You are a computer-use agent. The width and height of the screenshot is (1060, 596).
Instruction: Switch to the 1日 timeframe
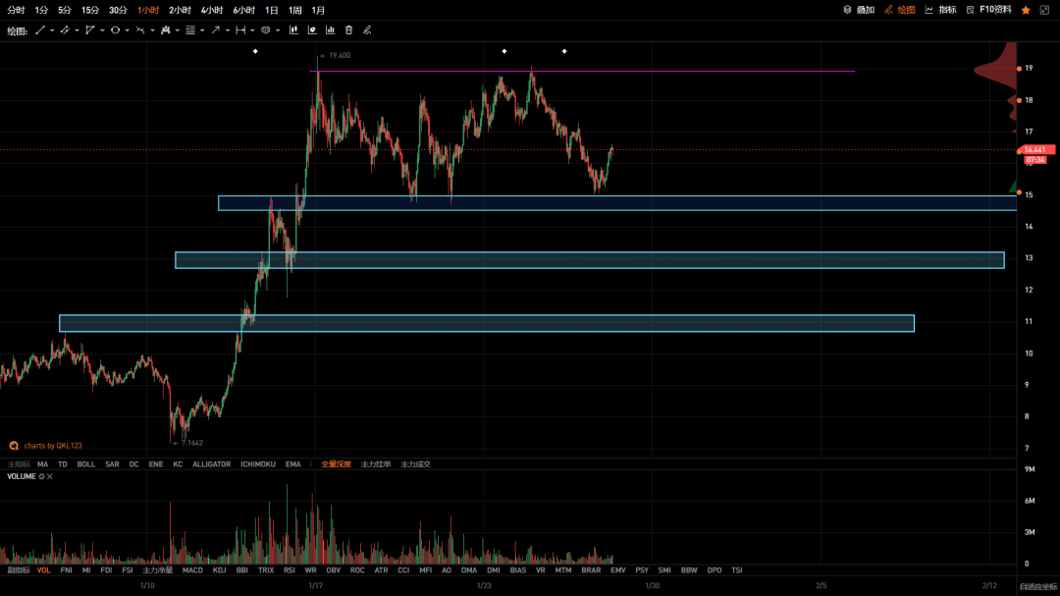pyautogui.click(x=272, y=10)
